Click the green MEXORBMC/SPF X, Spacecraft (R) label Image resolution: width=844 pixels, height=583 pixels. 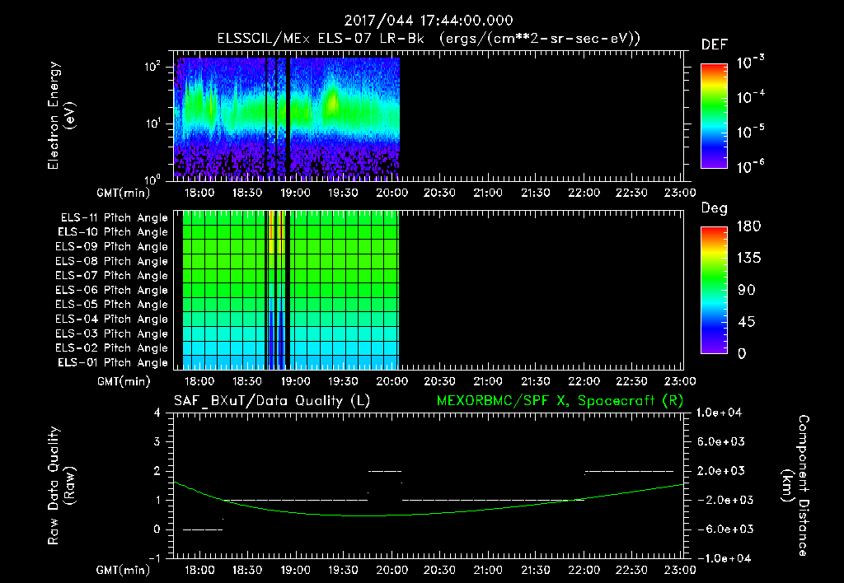tap(560, 401)
